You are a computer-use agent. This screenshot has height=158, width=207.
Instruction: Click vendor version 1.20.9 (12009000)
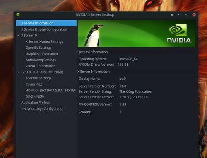pyautogui.click(x=133, y=97)
